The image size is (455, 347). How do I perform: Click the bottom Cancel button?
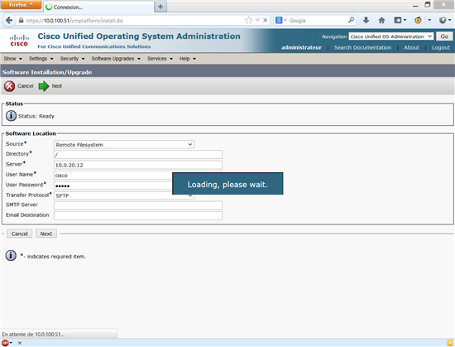(20, 234)
